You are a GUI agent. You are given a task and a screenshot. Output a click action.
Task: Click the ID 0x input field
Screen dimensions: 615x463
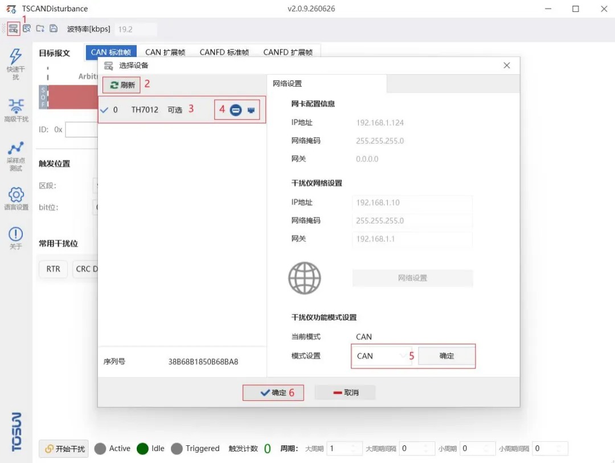click(x=81, y=129)
